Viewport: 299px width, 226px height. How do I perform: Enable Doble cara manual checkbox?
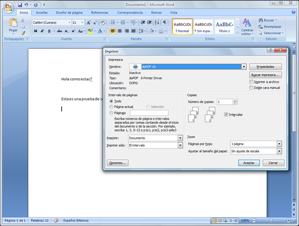[251, 88]
